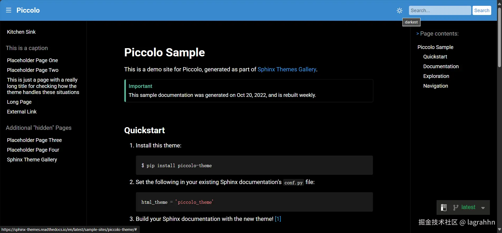The height and width of the screenshot is (233, 502).
Task: Open the Long Page sidebar entry
Action: click(19, 102)
